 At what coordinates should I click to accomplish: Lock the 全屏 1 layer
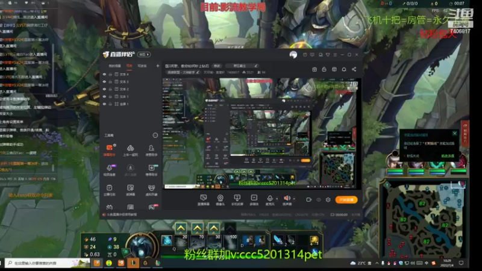coord(110,104)
